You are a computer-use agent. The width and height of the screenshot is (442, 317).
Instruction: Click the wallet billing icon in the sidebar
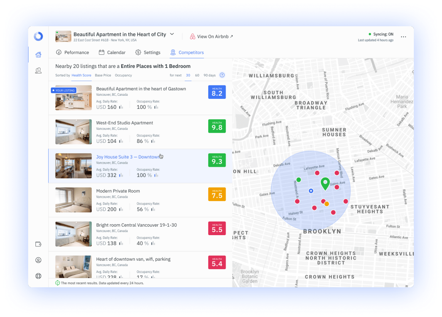[x=38, y=244]
